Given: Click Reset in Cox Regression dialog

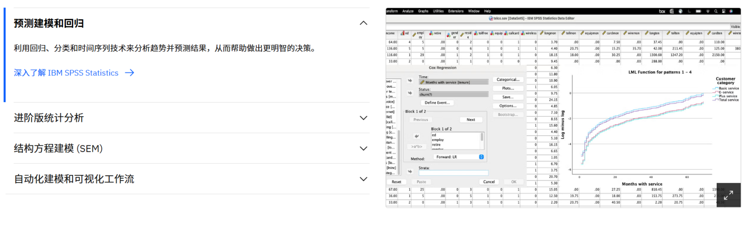Looking at the screenshot, I should 397,182.
